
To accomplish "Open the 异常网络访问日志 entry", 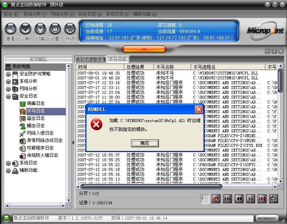I will pyautogui.click(x=41, y=141).
